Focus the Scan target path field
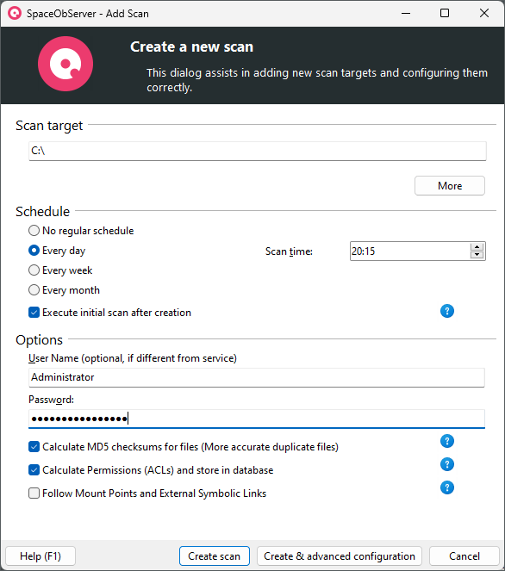Image resolution: width=505 pixels, height=571 pixels. [257, 151]
